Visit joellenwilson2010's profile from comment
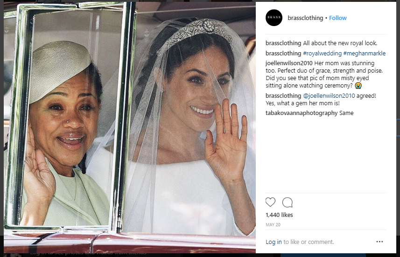Screen dimensions: 400x257 [289, 63]
